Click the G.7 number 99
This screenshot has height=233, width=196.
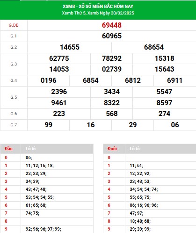coord(49,125)
